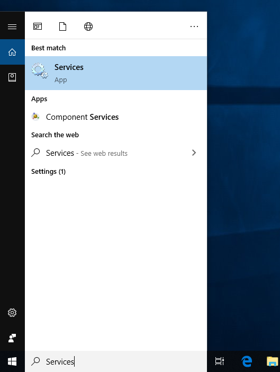
Task: Open the Notebook icon in the sidebar
Action: click(x=12, y=77)
